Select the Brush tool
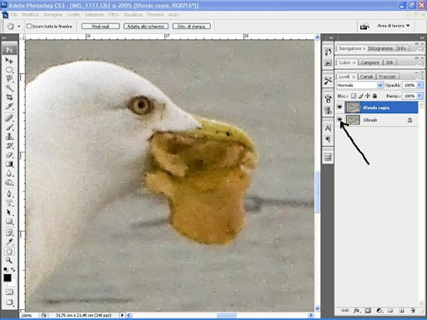This screenshot has height=320, width=427. click(9, 127)
